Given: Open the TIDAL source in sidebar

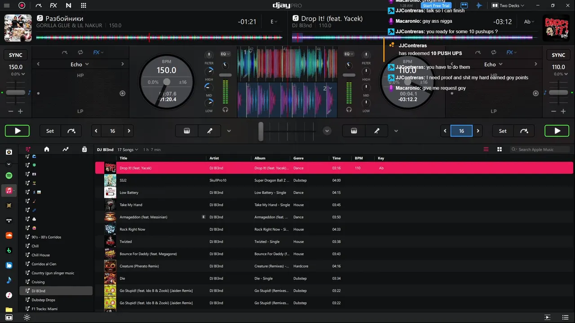Looking at the screenshot, I should click(9, 220).
